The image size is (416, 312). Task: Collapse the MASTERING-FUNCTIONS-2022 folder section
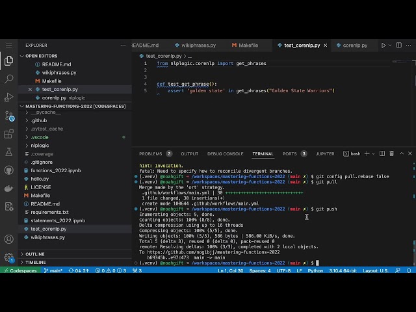pyautogui.click(x=73, y=106)
